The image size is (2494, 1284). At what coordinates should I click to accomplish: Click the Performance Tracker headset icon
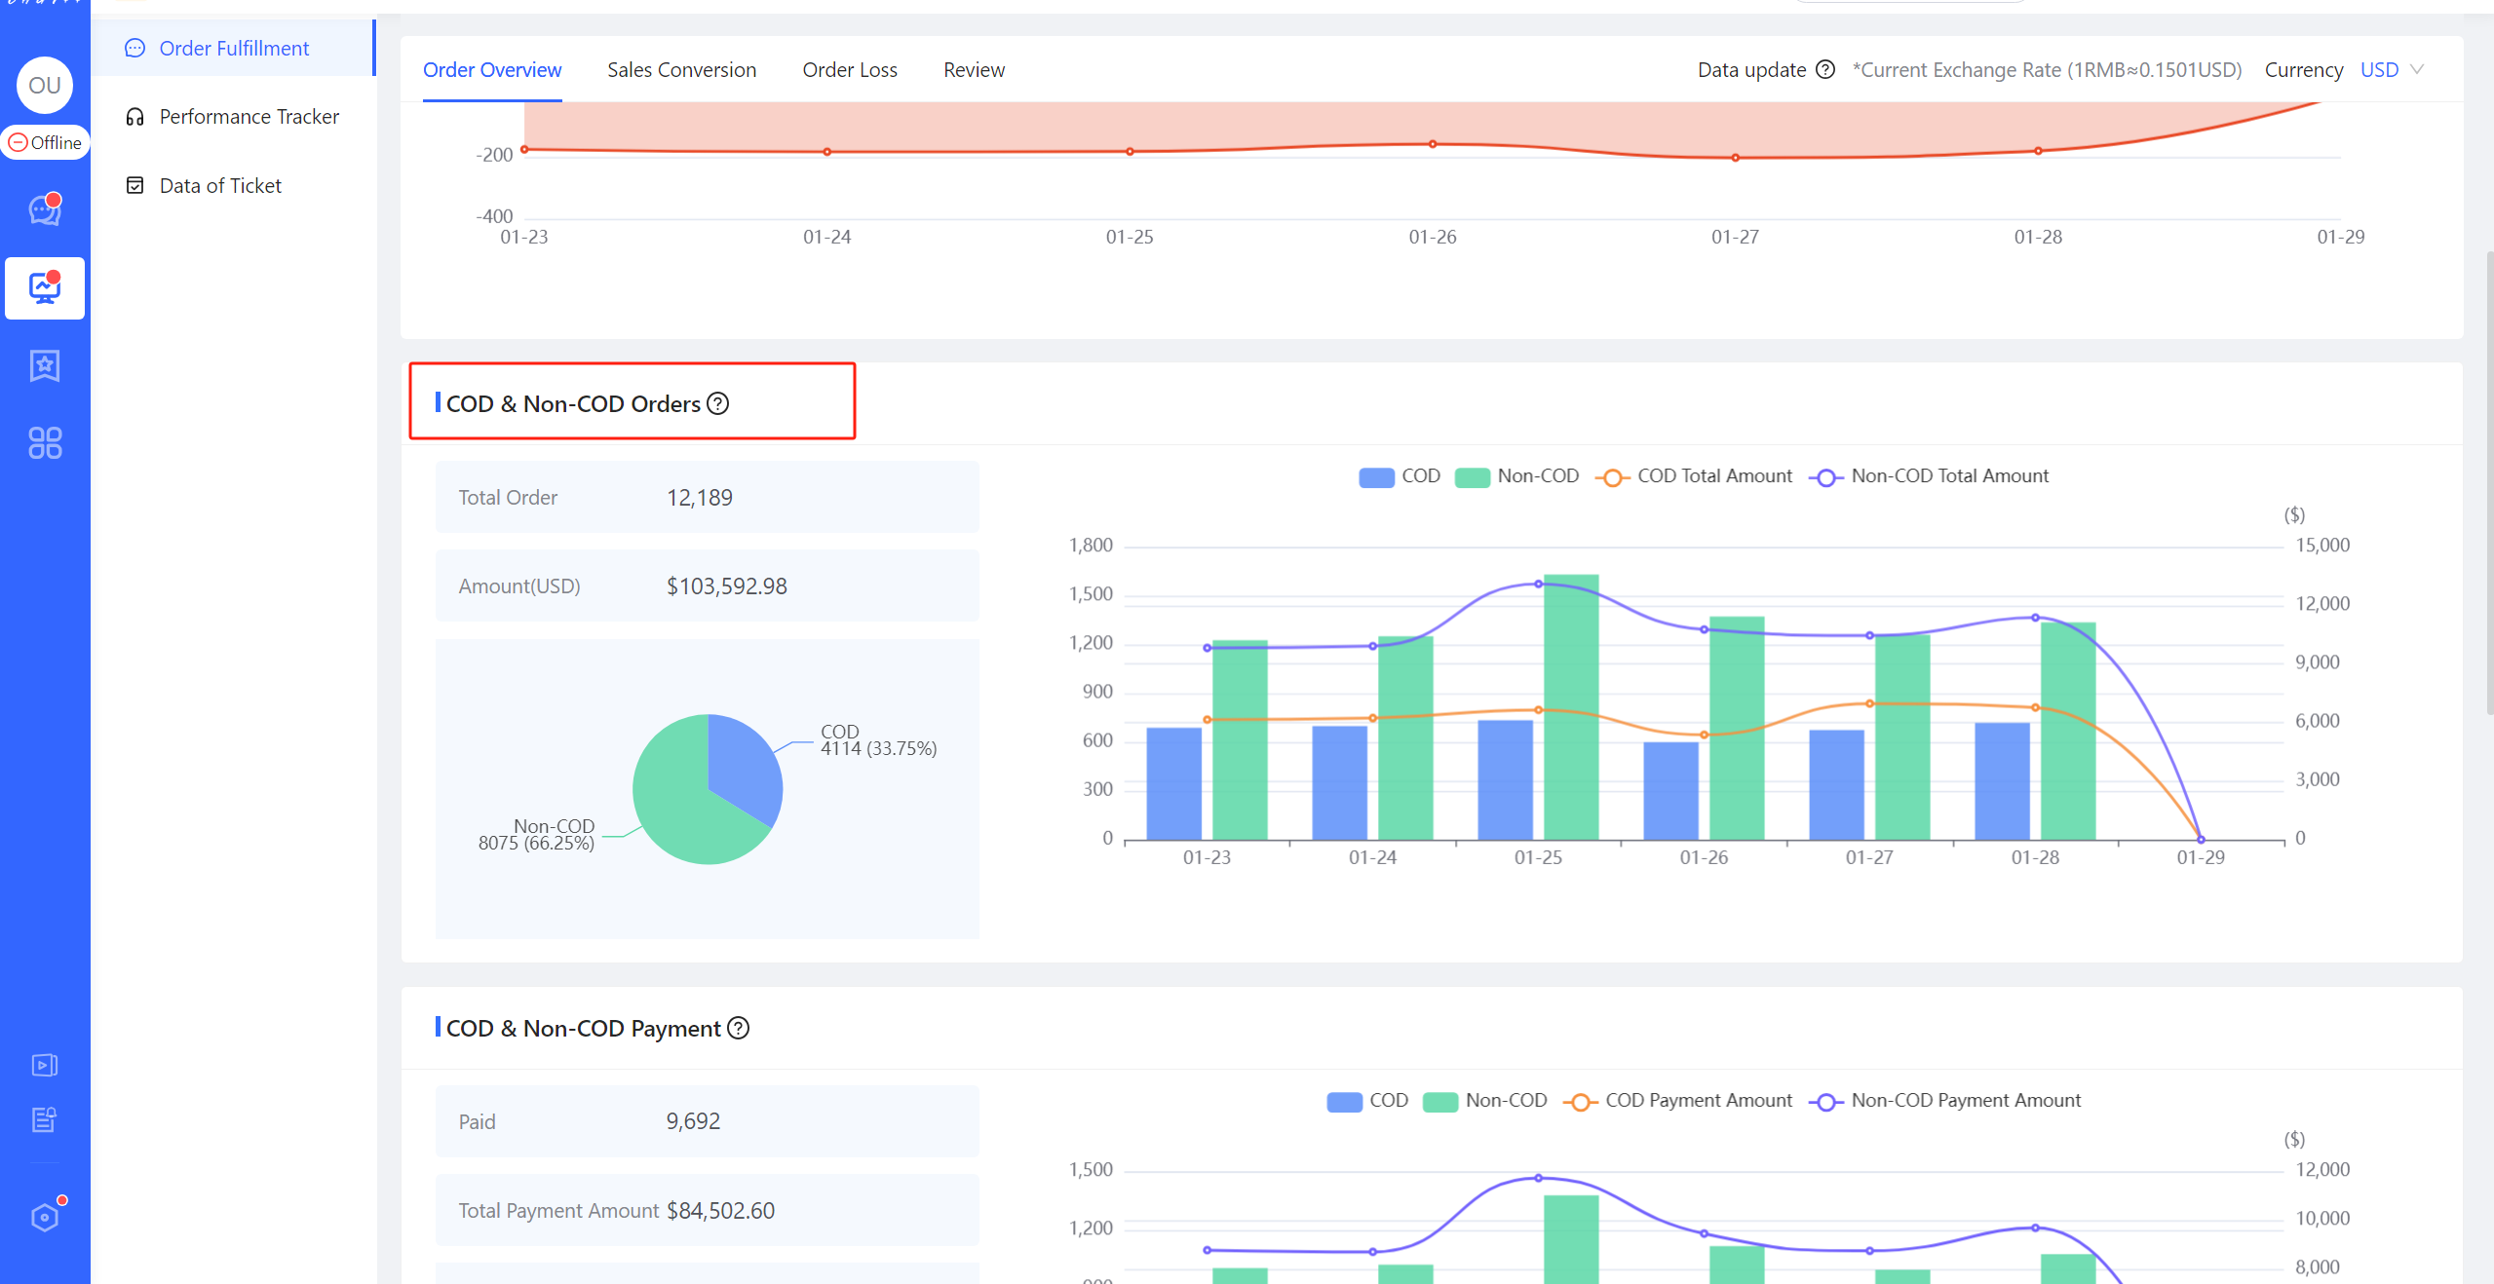tap(135, 117)
